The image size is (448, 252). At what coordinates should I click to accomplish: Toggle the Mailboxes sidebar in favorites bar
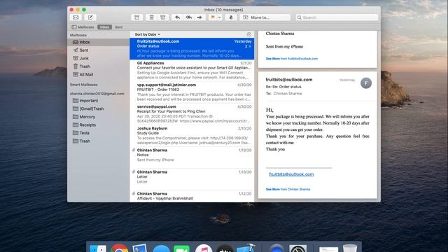(83, 27)
